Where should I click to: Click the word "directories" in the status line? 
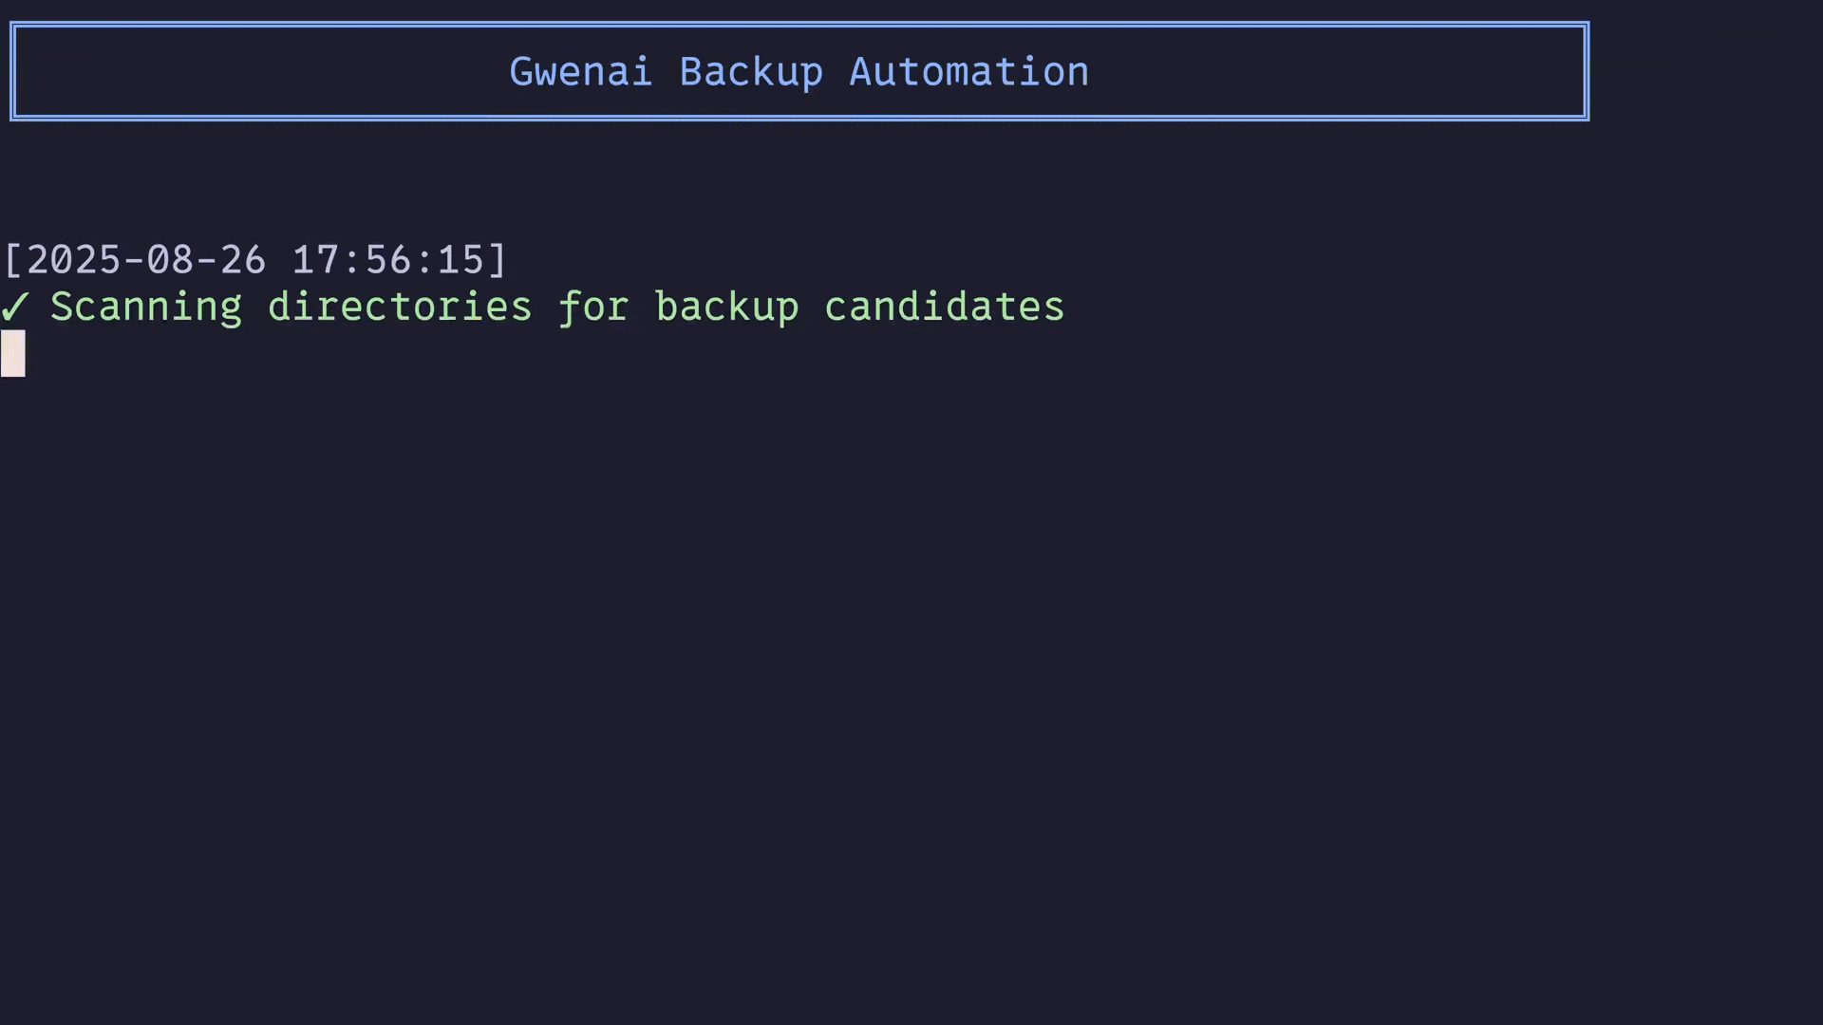point(400,307)
